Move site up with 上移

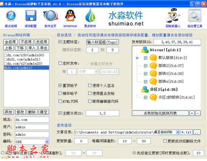click(9, 48)
